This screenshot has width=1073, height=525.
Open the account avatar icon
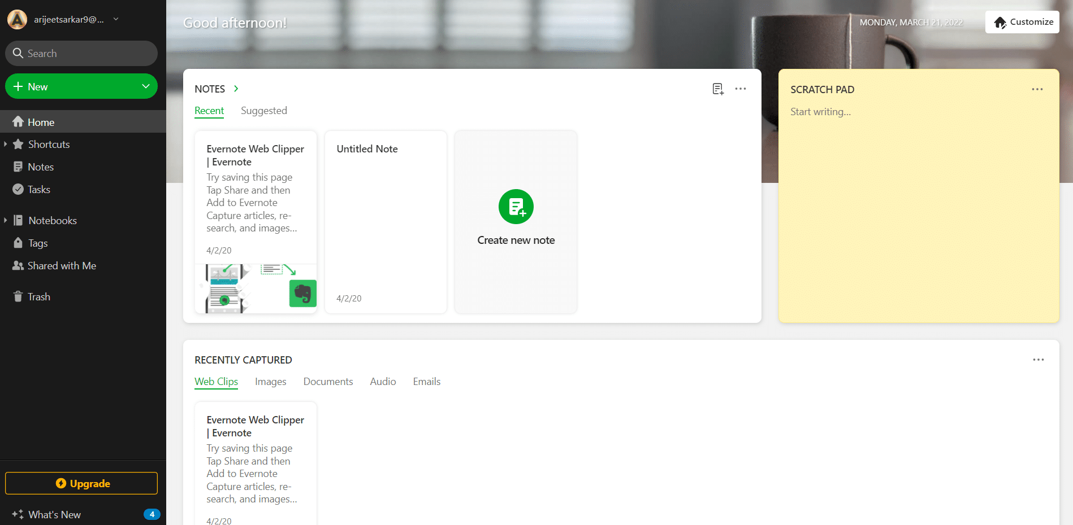(17, 19)
